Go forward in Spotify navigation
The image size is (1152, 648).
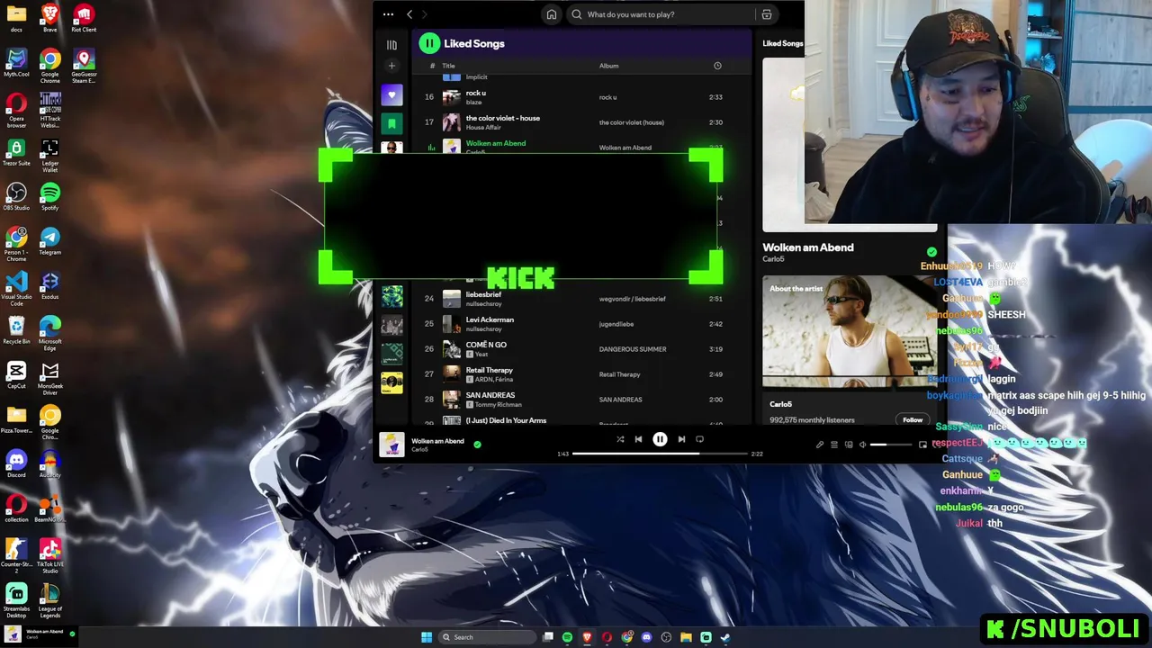(x=425, y=14)
